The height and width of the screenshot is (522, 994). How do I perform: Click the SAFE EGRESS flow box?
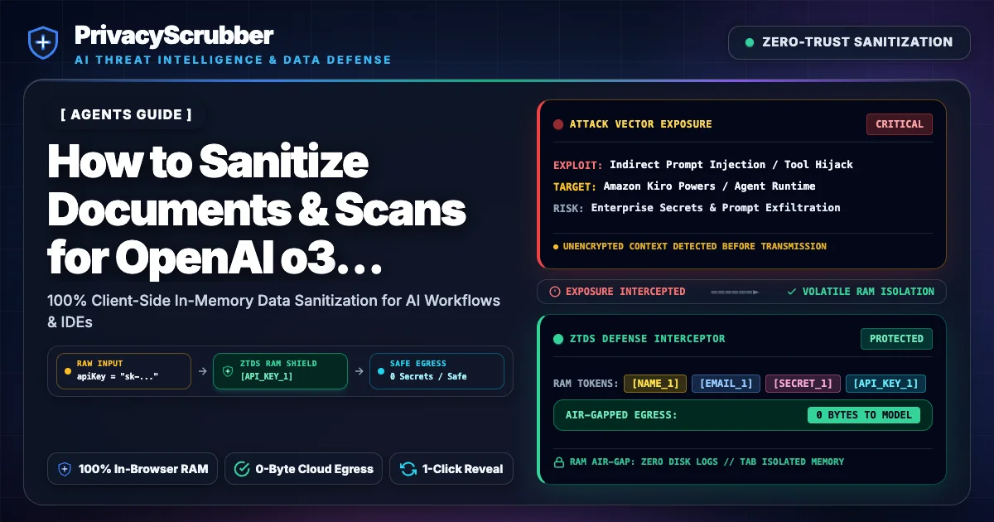pos(436,371)
